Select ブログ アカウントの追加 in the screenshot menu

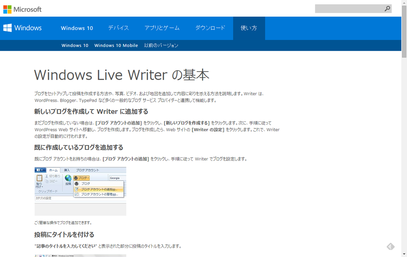click(99, 189)
